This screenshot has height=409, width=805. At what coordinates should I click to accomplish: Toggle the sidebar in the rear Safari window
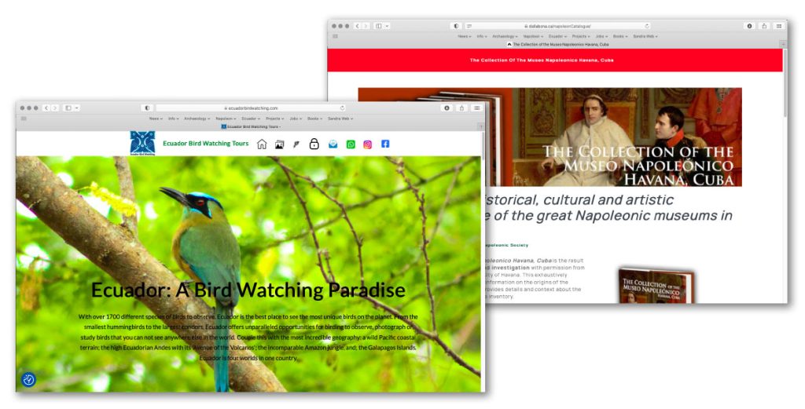click(379, 26)
